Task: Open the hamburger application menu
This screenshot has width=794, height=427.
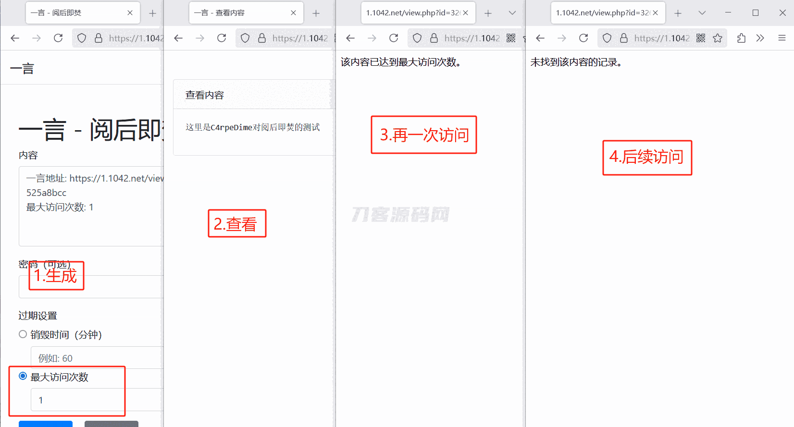Action: 782,38
